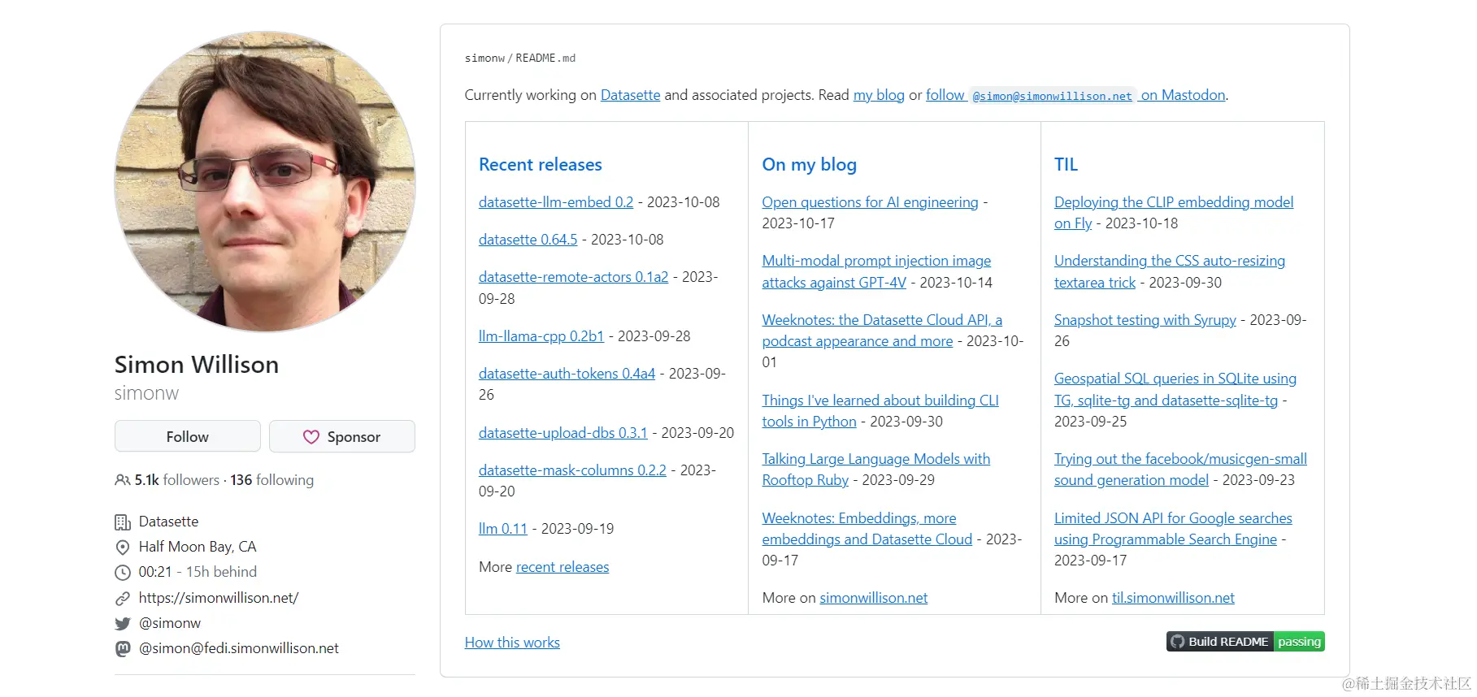
Task: Open the datasette-upload-dbs 0.3.1 release
Action: click(x=563, y=433)
